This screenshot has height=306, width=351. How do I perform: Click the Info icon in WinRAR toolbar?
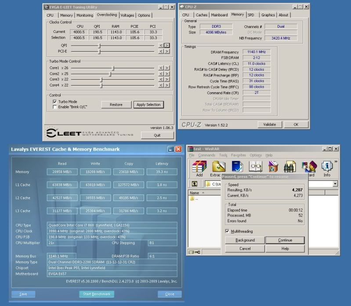pos(327,166)
